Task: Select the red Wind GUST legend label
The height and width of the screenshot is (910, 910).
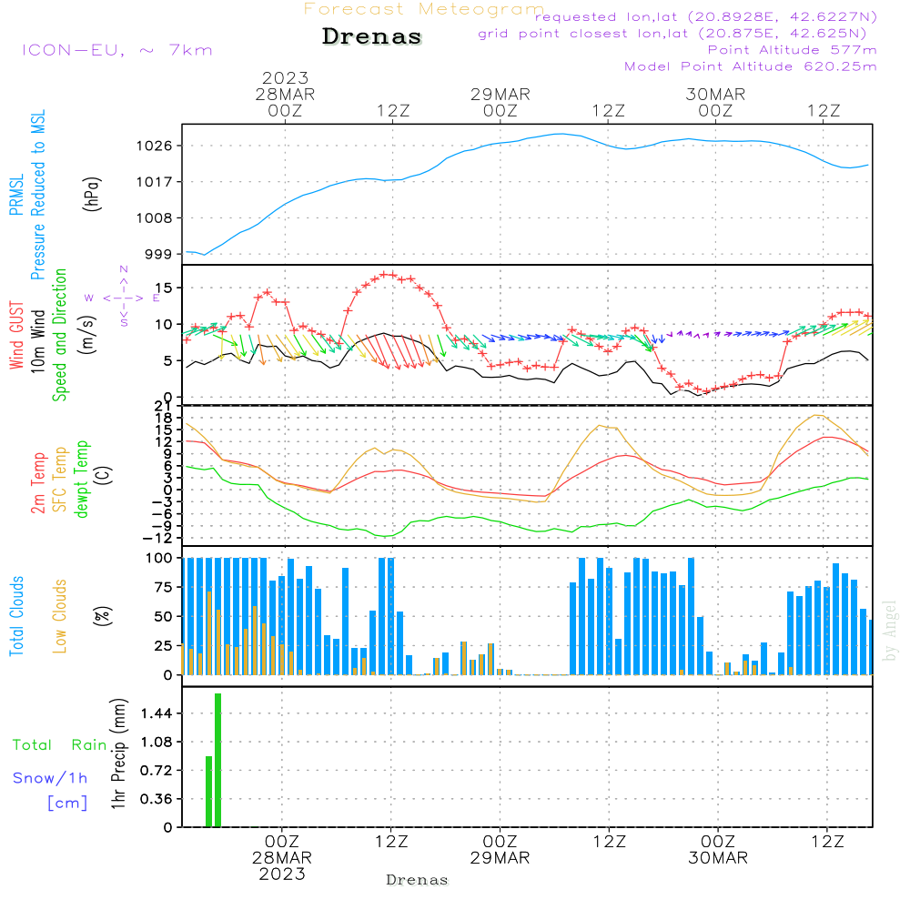Action: coord(15,339)
